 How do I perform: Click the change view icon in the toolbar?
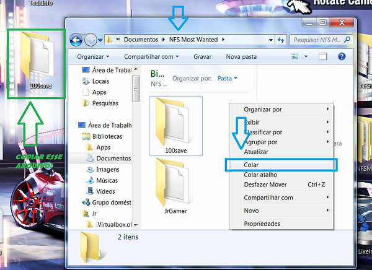295,56
